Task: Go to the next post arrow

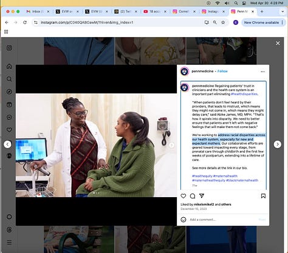Action: pos(278,144)
